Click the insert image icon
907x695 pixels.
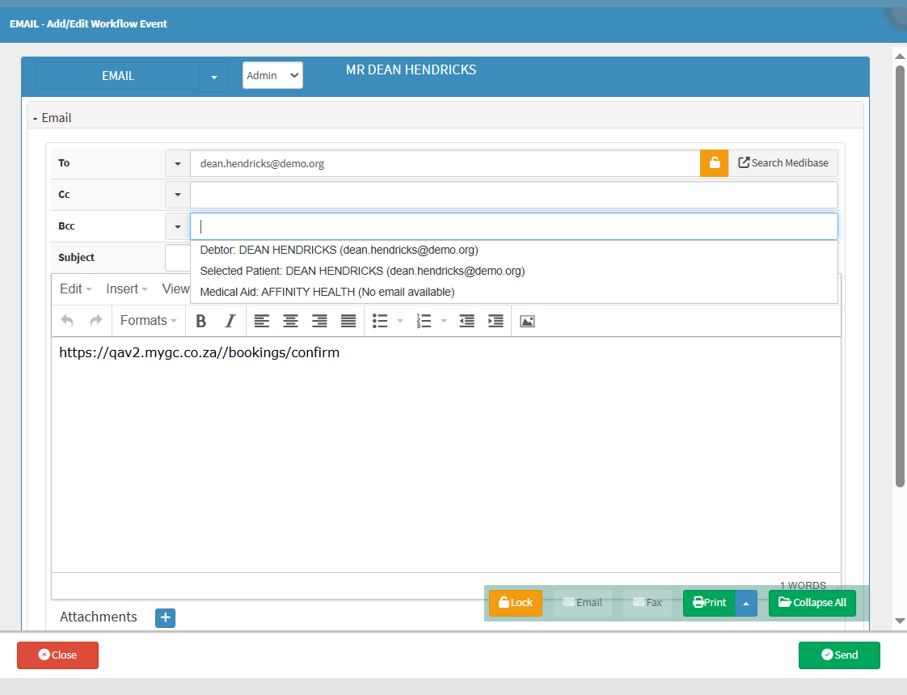click(527, 321)
